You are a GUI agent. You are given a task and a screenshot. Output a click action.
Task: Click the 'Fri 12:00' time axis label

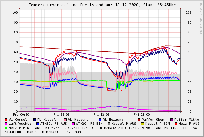coord(101,115)
